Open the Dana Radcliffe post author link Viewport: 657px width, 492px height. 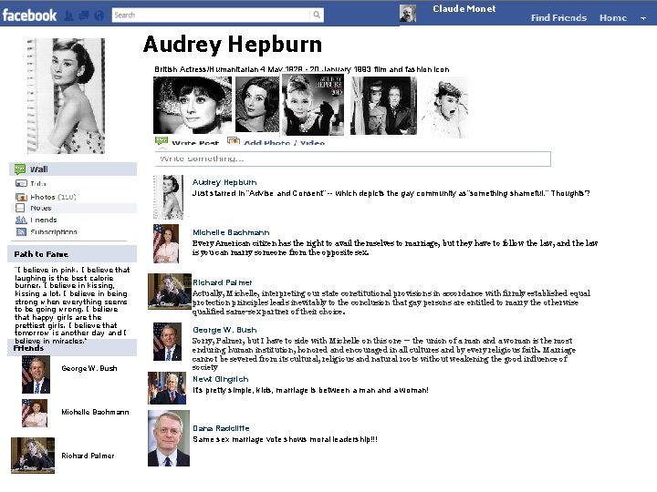[x=221, y=428]
